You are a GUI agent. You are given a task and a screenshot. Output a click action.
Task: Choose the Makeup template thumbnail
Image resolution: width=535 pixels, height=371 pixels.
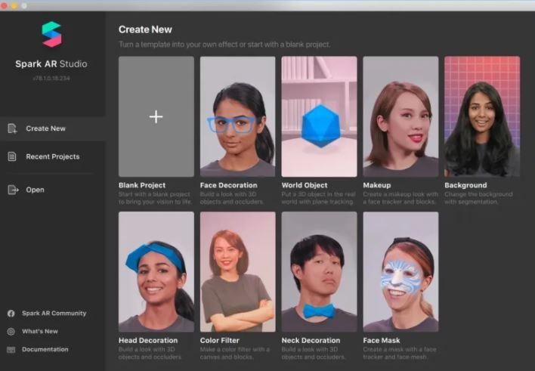pos(400,116)
